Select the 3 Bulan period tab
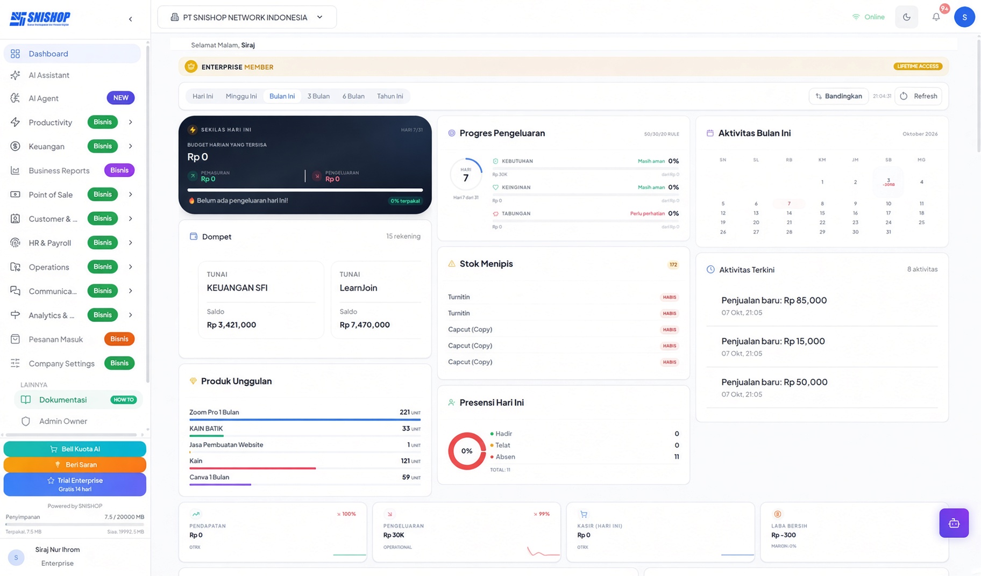The width and height of the screenshot is (981, 576). 318,96
